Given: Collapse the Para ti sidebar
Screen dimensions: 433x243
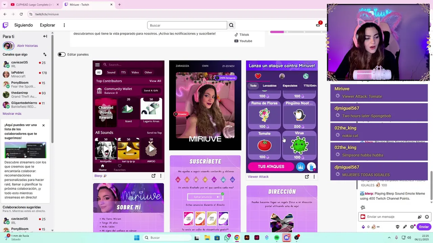Looking at the screenshot, I should click(x=45, y=36).
